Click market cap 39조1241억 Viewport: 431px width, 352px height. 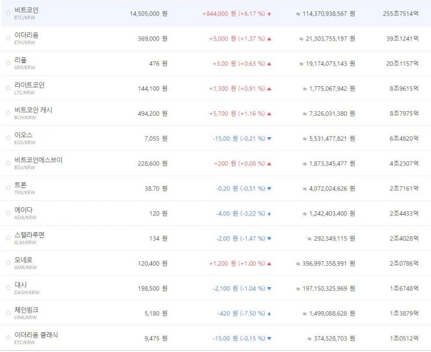coord(403,38)
